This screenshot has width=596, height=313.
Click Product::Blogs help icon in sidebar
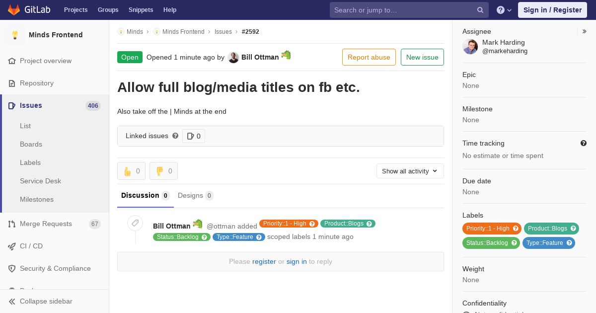[x=573, y=229]
